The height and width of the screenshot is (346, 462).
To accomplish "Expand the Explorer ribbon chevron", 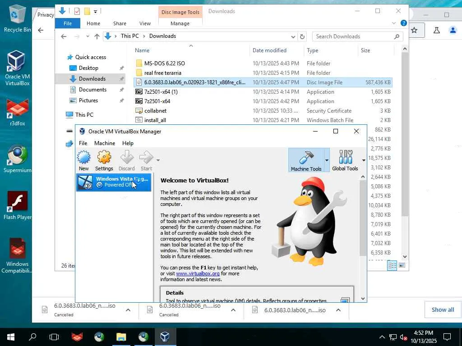I will coord(394,23).
